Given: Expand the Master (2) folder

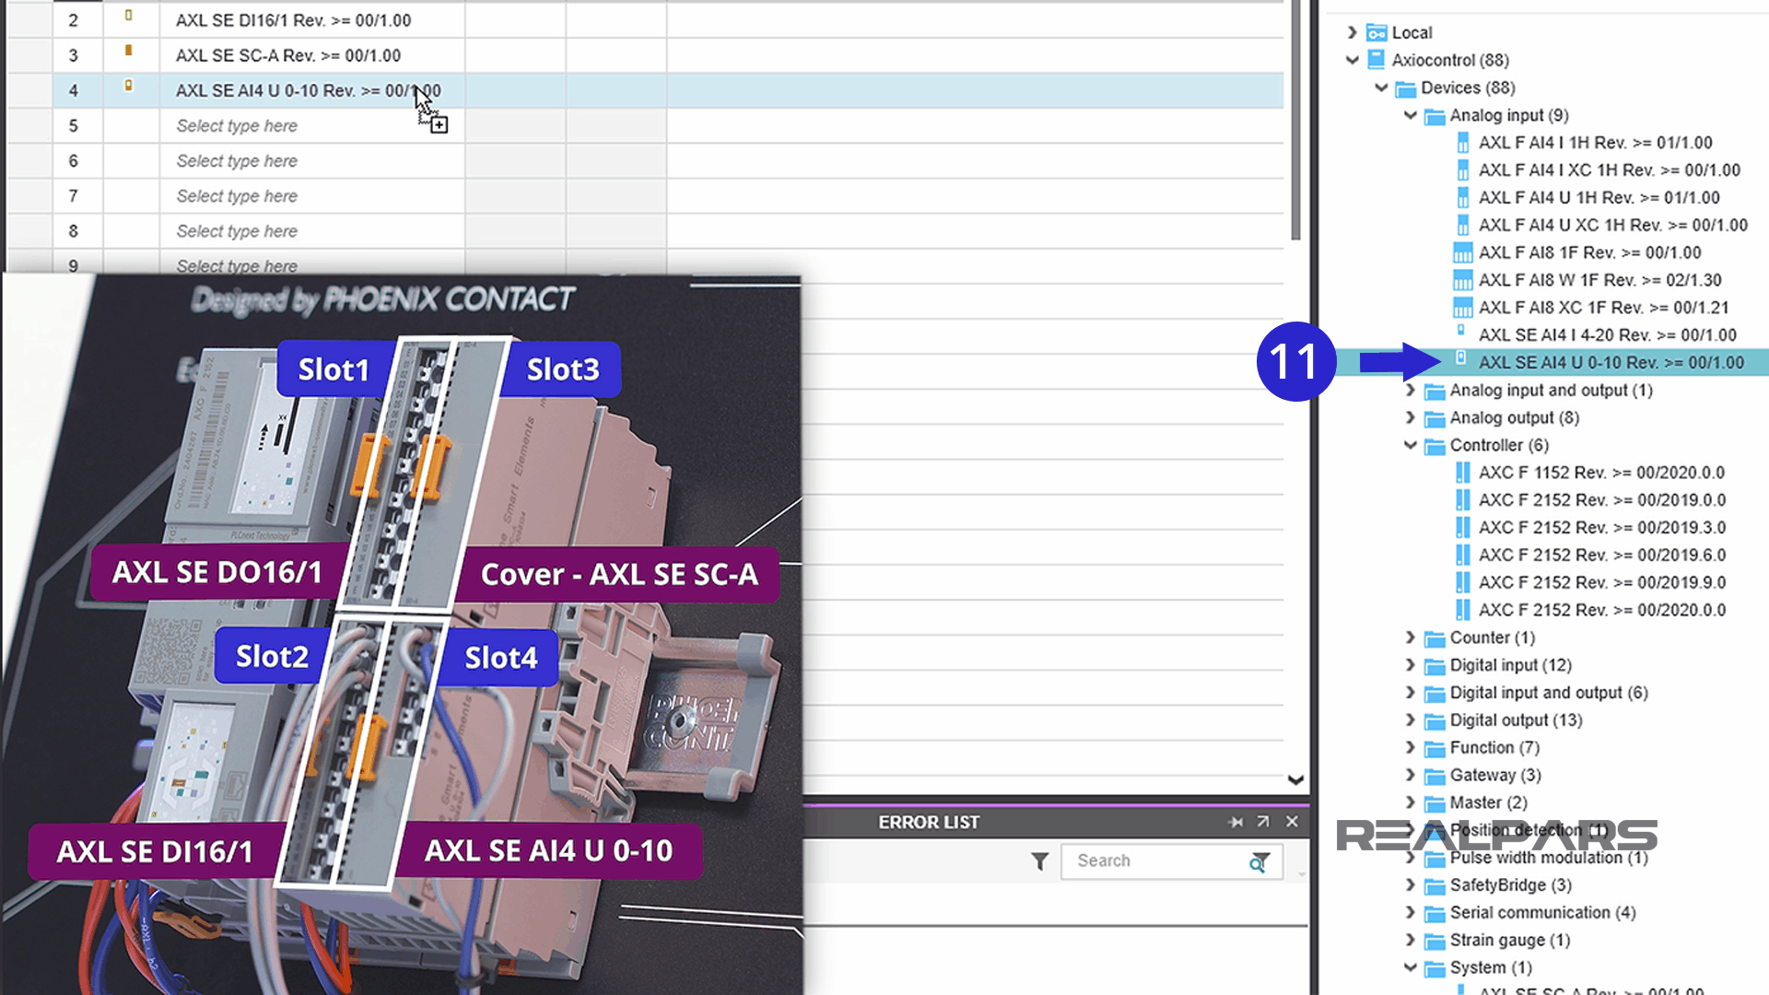Looking at the screenshot, I should [x=1410, y=802].
